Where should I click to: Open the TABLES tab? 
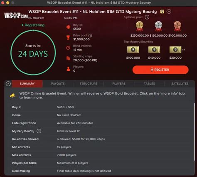pos(149,84)
